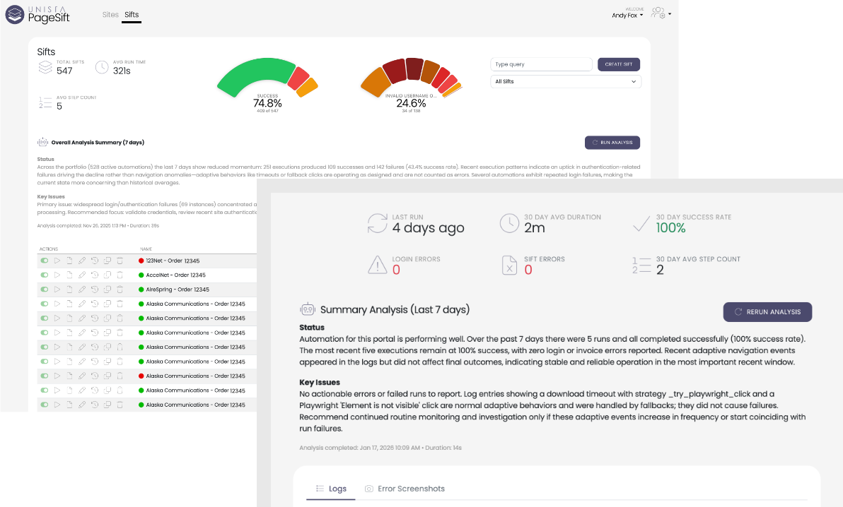View run history for 123Net row
Image resolution: width=843 pixels, height=507 pixels.
tap(95, 261)
